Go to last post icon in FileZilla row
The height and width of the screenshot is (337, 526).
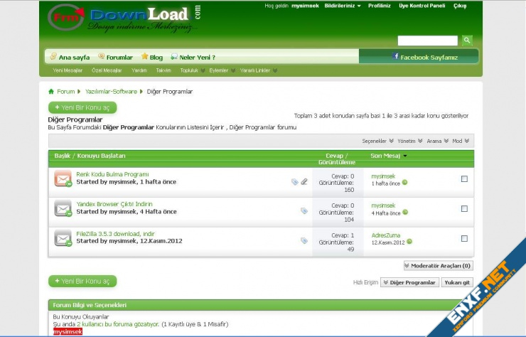[409, 242]
